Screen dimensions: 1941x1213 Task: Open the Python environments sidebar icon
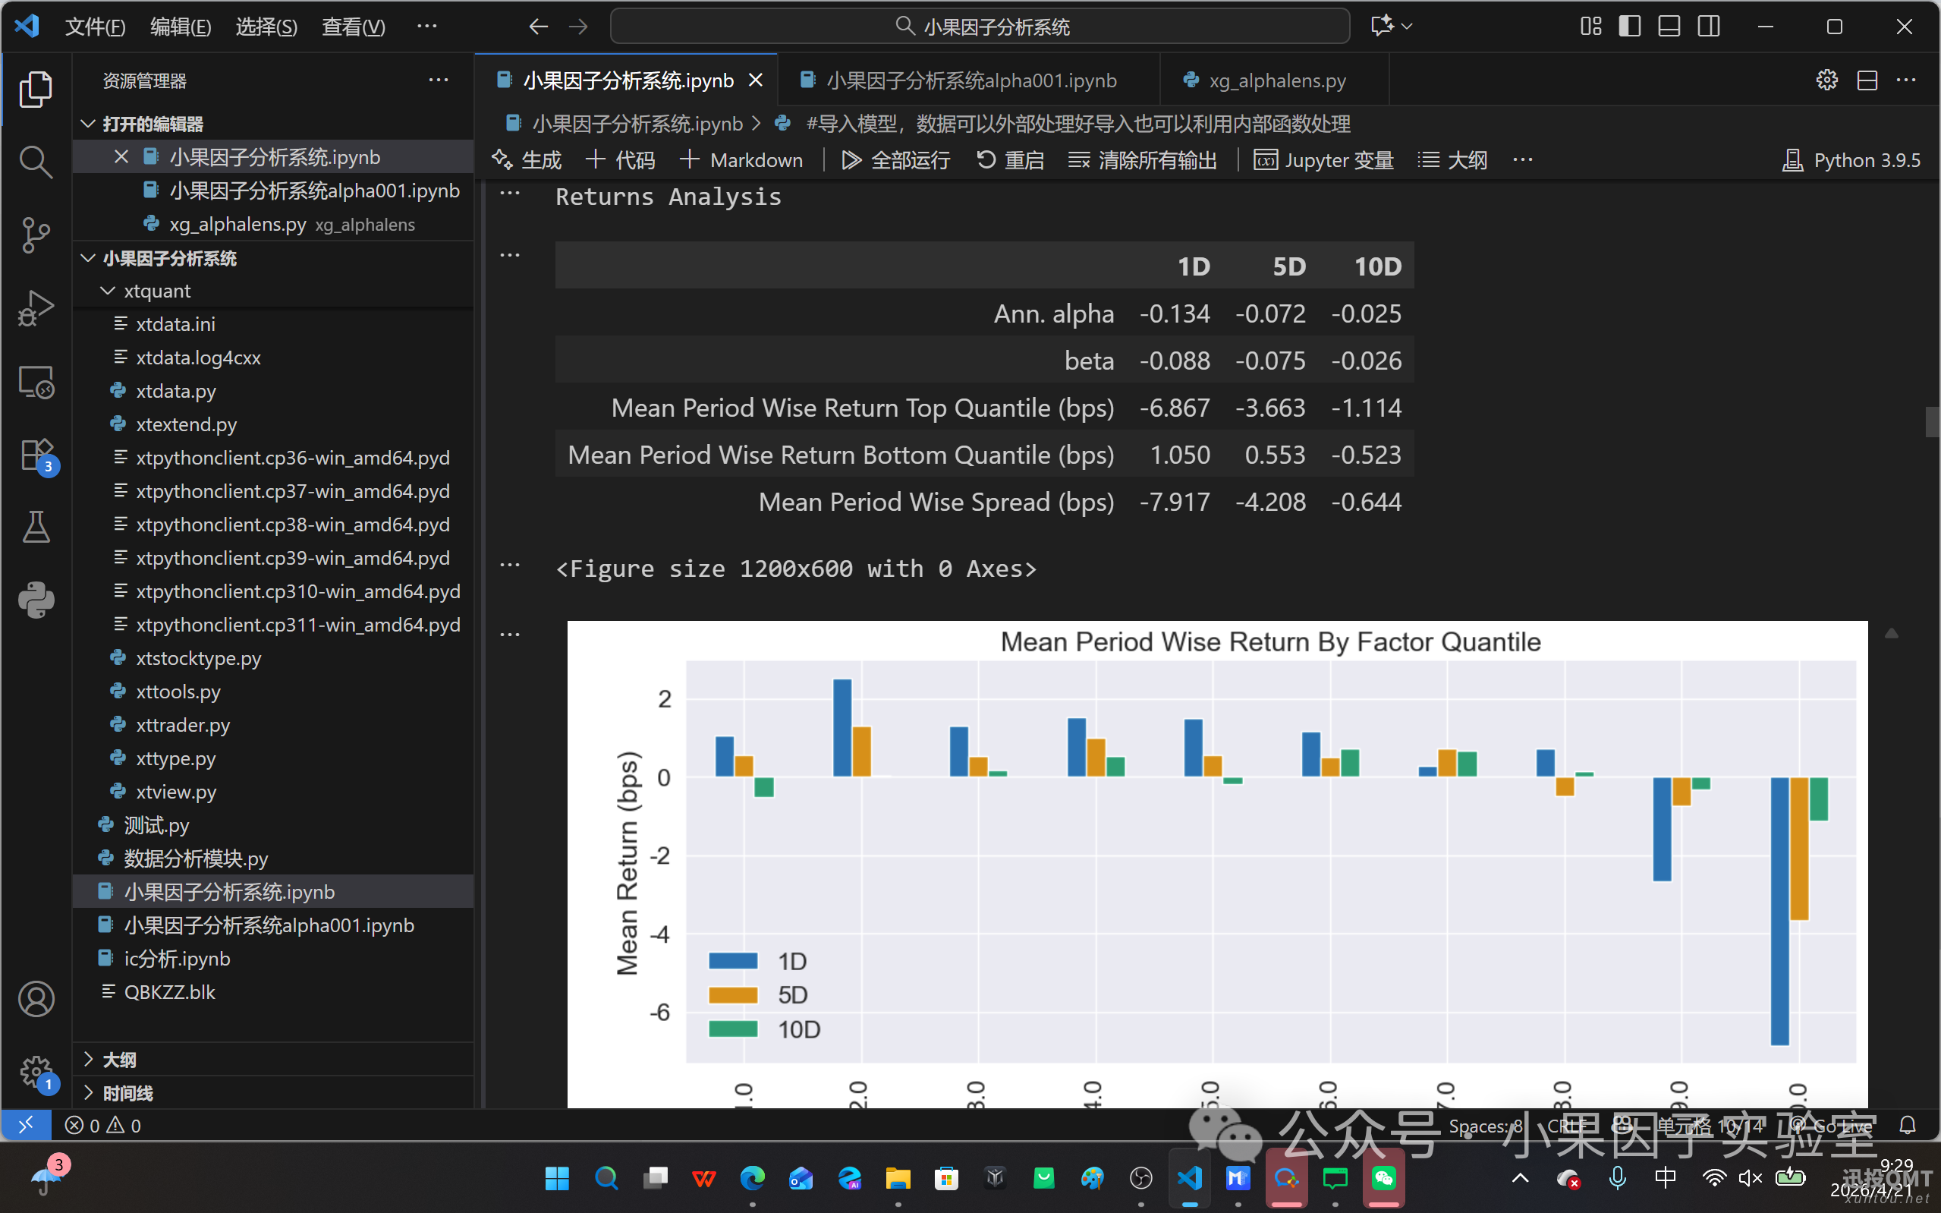(35, 600)
